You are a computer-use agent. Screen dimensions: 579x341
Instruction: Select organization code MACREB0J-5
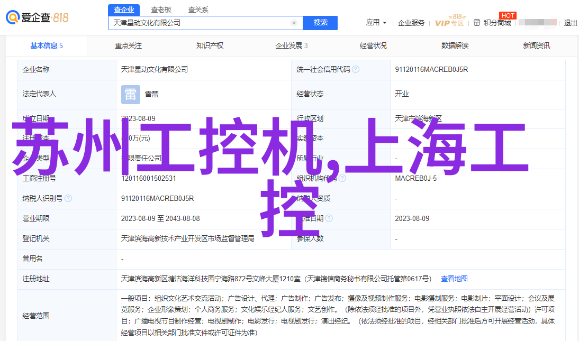tap(416, 178)
